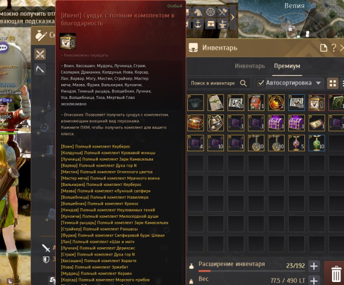The height and width of the screenshot is (285, 344).
Task: Click the anvil crafting icon
Action: 223,24
